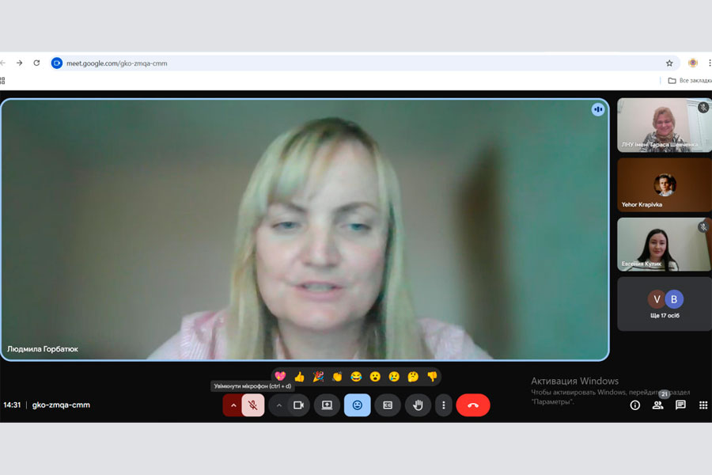Send the thumbs down reaction
This screenshot has width=712, height=475.
pyautogui.click(x=432, y=376)
